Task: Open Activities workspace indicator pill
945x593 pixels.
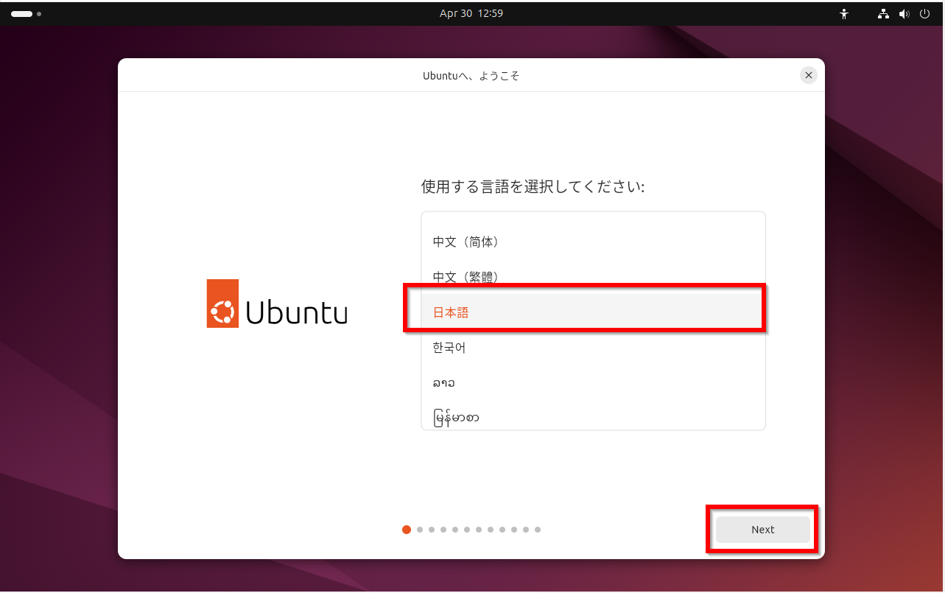Action: click(21, 14)
